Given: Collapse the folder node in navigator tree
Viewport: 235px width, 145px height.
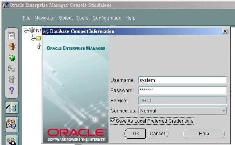Looking at the screenshot, I should [33, 39].
